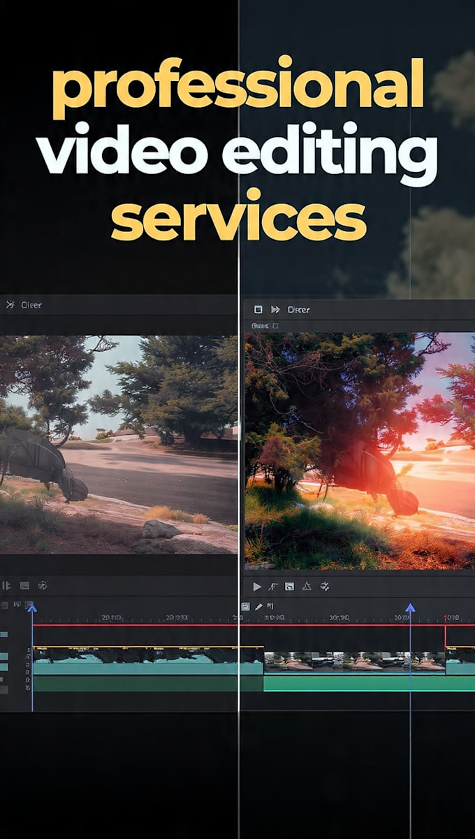475x839 pixels.
Task: Click the pause icon under the left preview
Action: coord(7,586)
